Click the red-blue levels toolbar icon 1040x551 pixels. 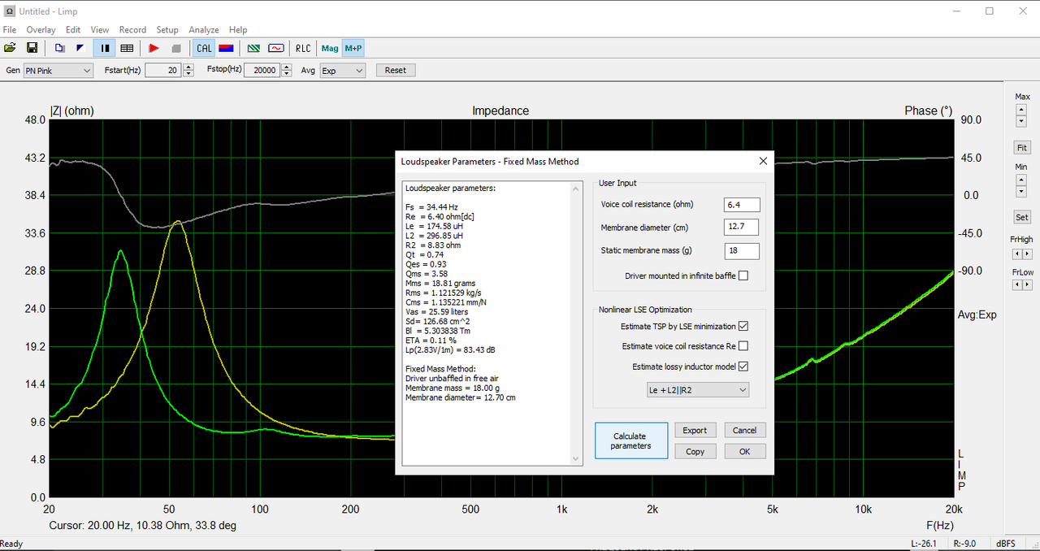[x=227, y=48]
